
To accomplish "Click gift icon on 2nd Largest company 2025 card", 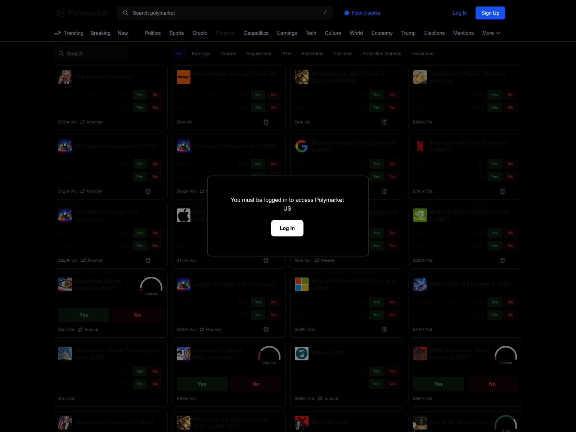I will [x=148, y=191].
